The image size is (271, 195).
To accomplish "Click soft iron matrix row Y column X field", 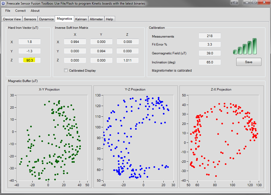I will tap(75, 51).
